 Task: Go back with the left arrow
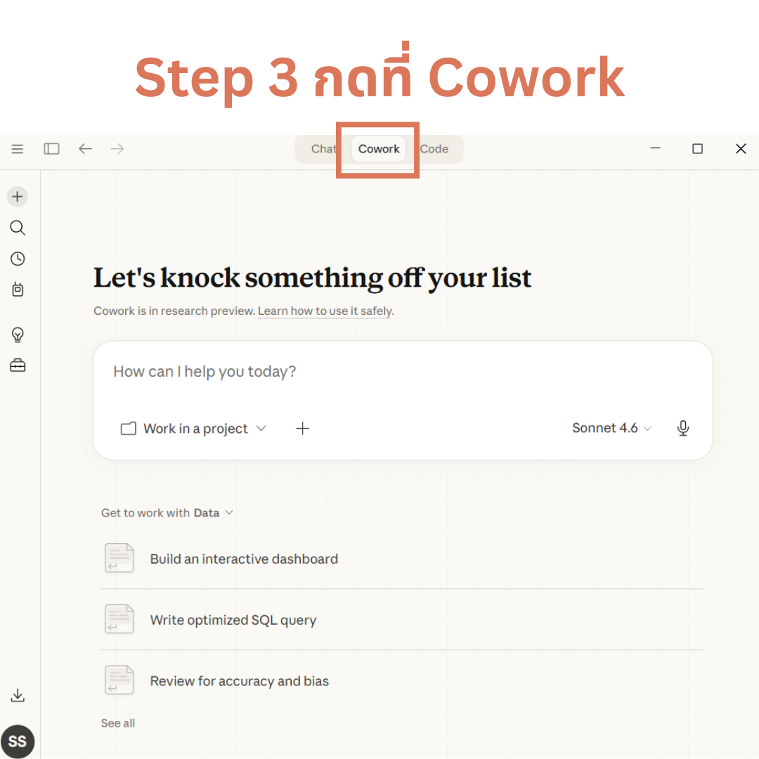85,149
